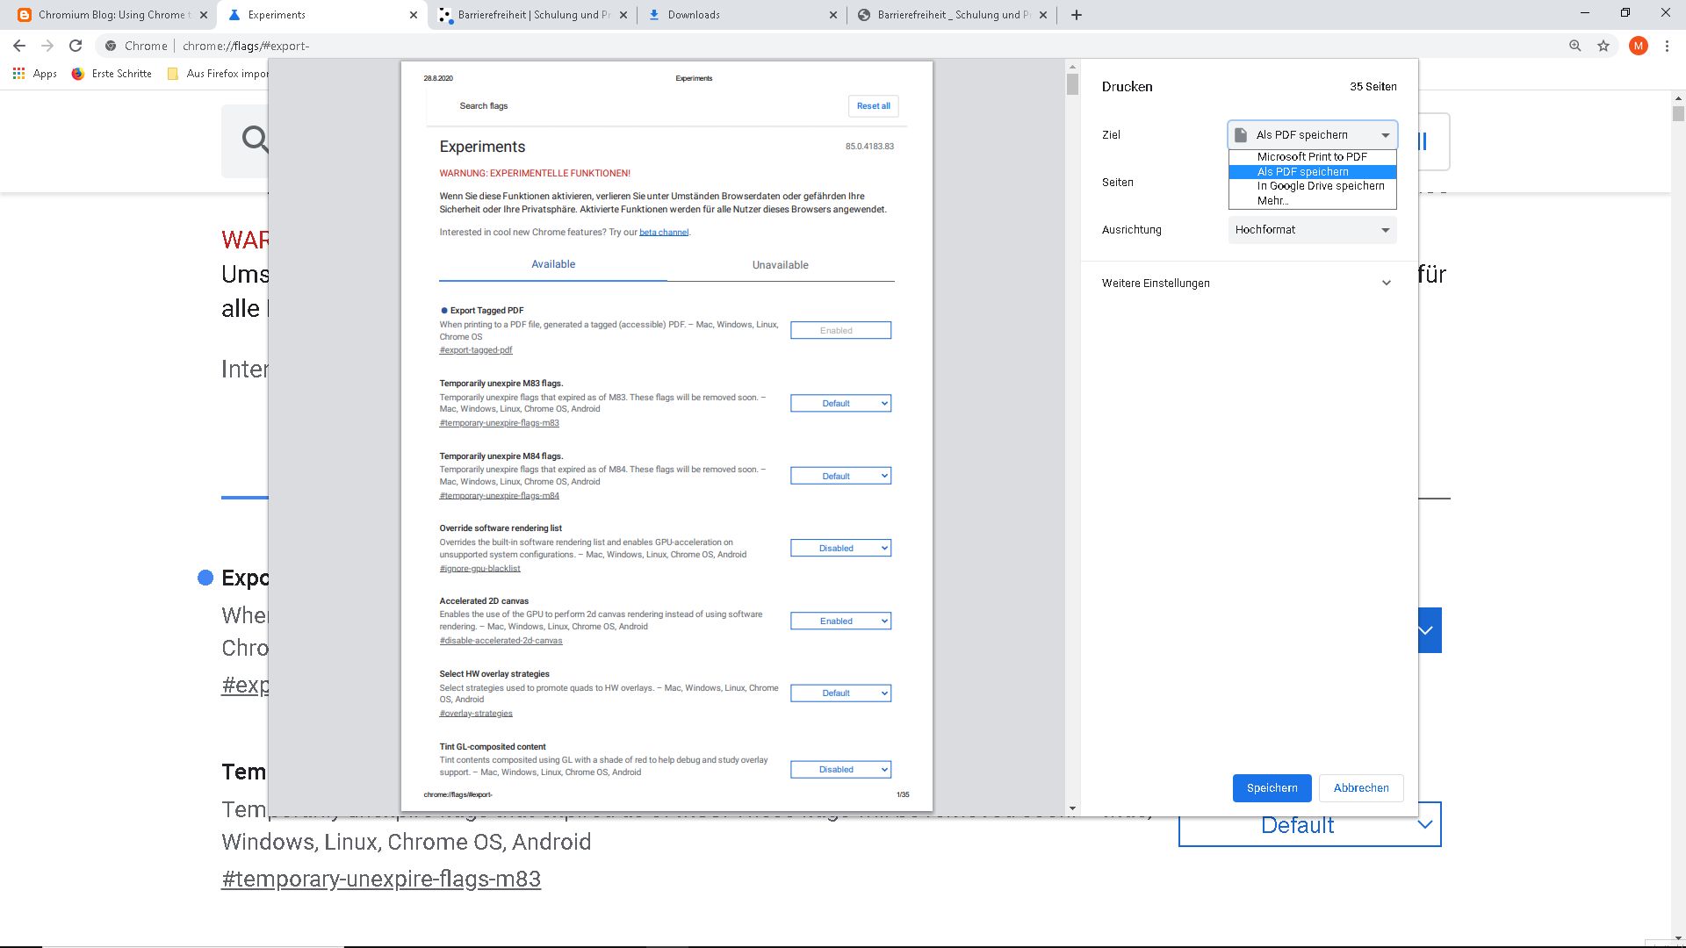This screenshot has height=948, width=1686.
Task: Choose In Google Drive speichern
Action: [1318, 186]
